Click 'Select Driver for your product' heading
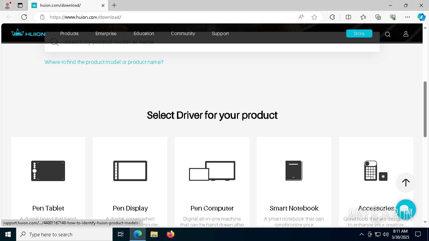 tap(212, 115)
